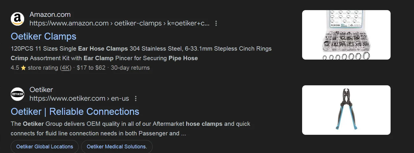Click the www.oetiker.com › en-us URL
This screenshot has height=153, width=414.
79,99
